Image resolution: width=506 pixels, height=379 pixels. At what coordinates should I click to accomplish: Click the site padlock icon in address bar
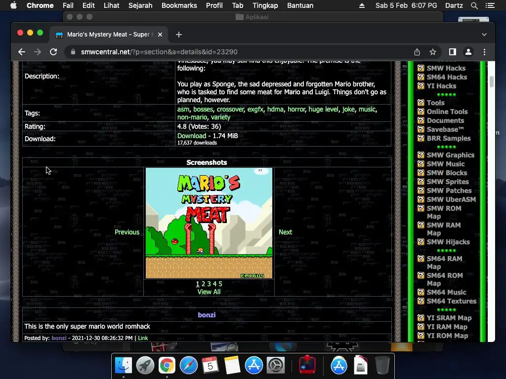click(x=73, y=52)
